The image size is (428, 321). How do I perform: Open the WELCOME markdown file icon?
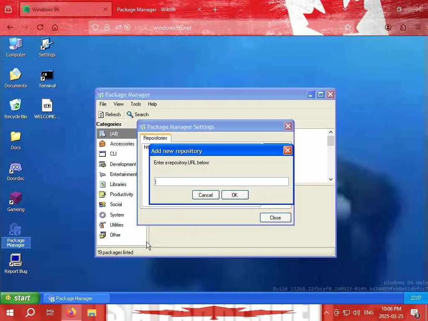coord(47,109)
